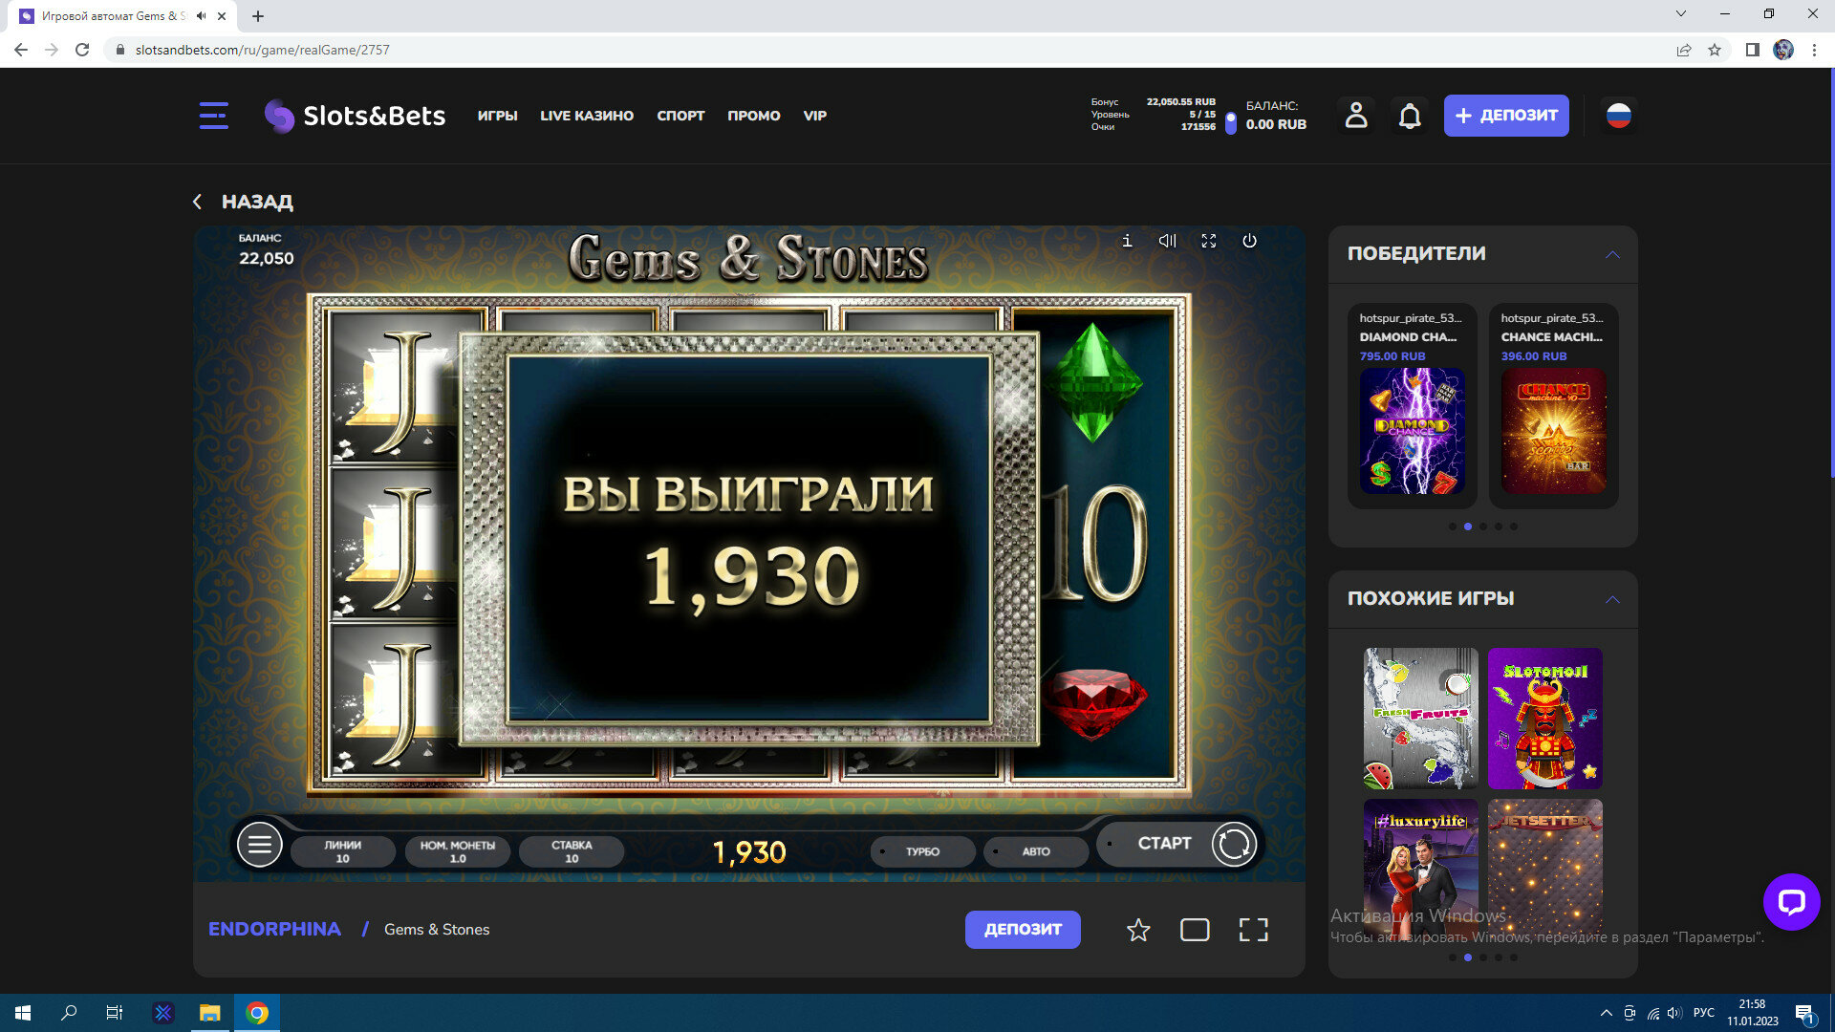Open notifications bell

[1410, 116]
